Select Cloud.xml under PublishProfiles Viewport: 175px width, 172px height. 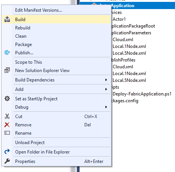click(123, 67)
